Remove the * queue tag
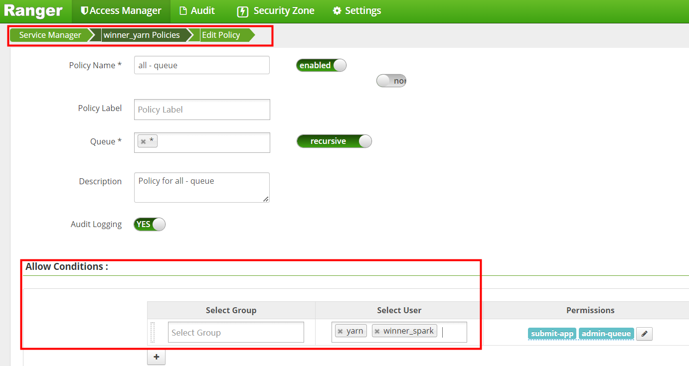Viewport: 689px width, 366px height. click(x=143, y=141)
